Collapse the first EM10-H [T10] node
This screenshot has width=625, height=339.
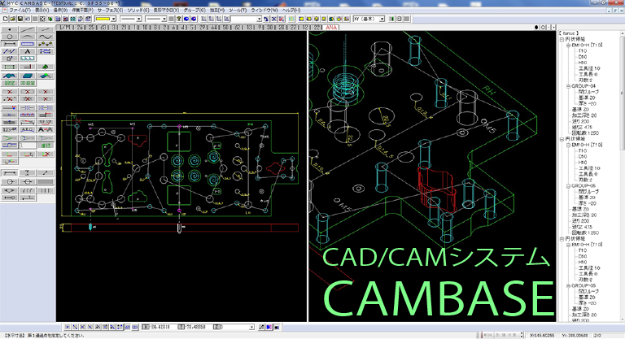[568, 46]
